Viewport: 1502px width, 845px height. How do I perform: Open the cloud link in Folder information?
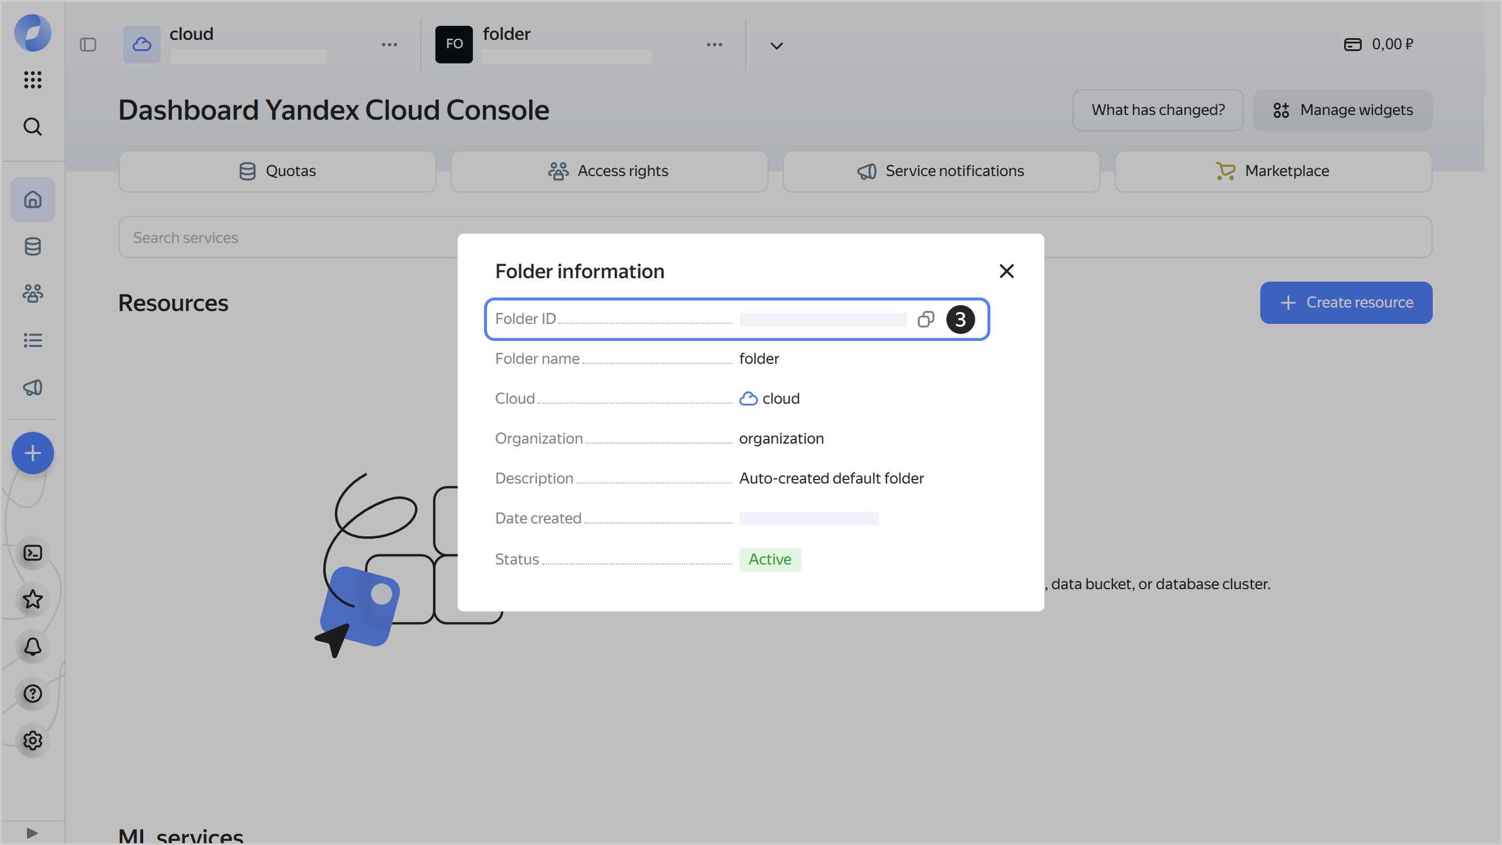pos(780,398)
